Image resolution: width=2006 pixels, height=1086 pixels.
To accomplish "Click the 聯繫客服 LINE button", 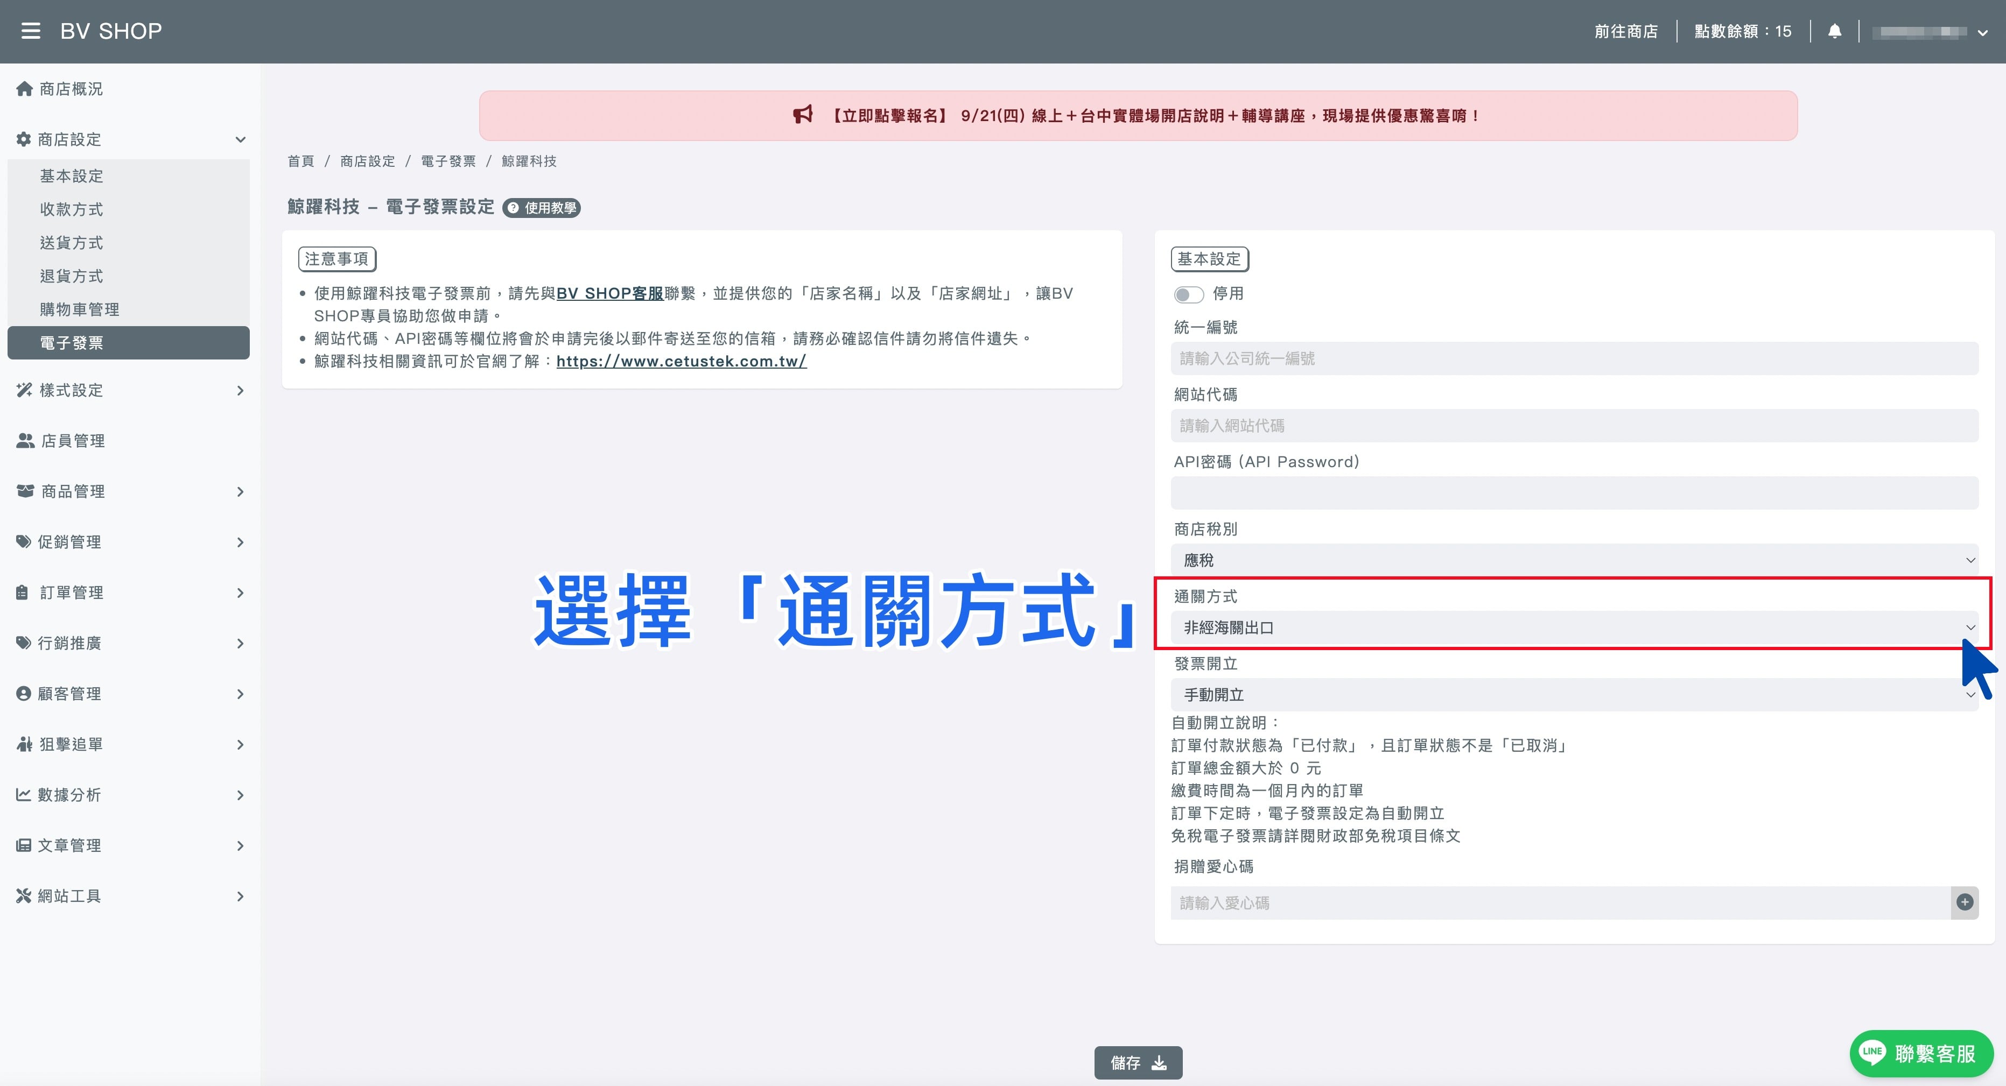I will coord(1921,1053).
